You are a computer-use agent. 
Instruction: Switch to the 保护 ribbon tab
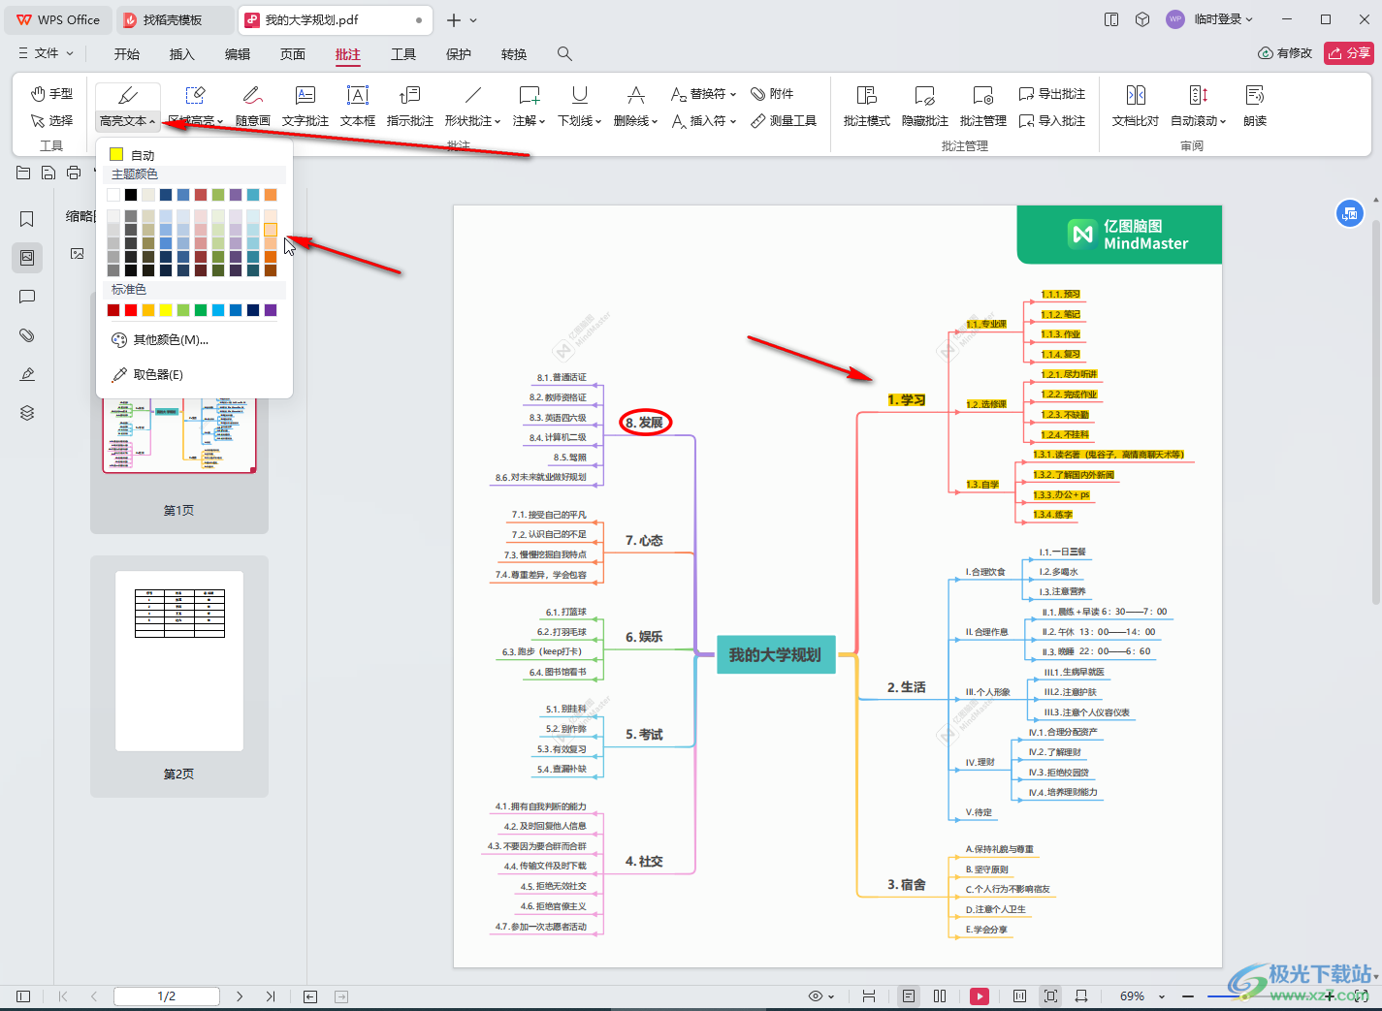(x=459, y=54)
